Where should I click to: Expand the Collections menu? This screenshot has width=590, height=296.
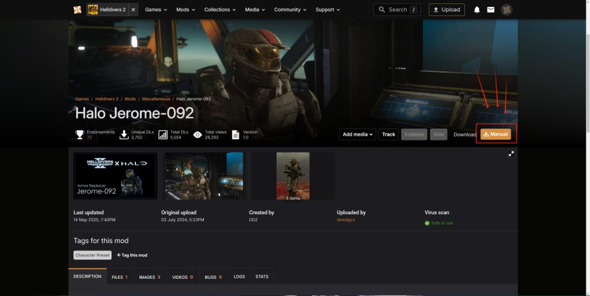(220, 10)
